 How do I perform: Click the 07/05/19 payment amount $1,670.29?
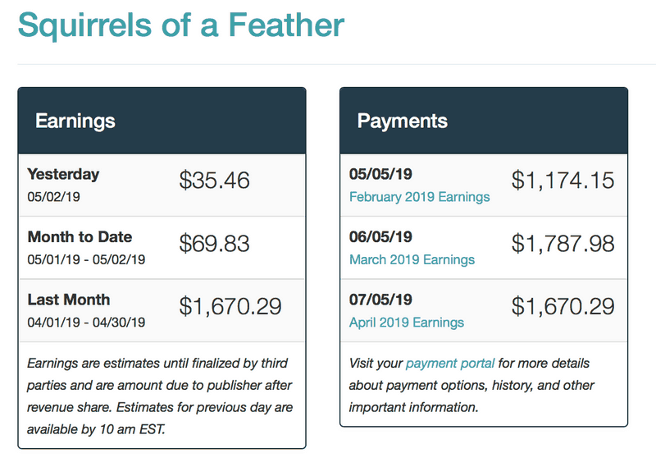pos(563,306)
